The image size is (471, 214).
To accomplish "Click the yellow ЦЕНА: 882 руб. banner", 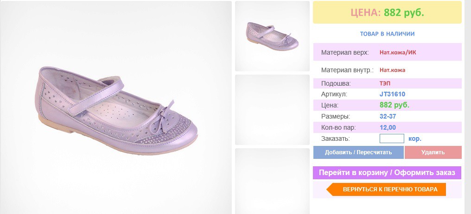I will pos(387,13).
